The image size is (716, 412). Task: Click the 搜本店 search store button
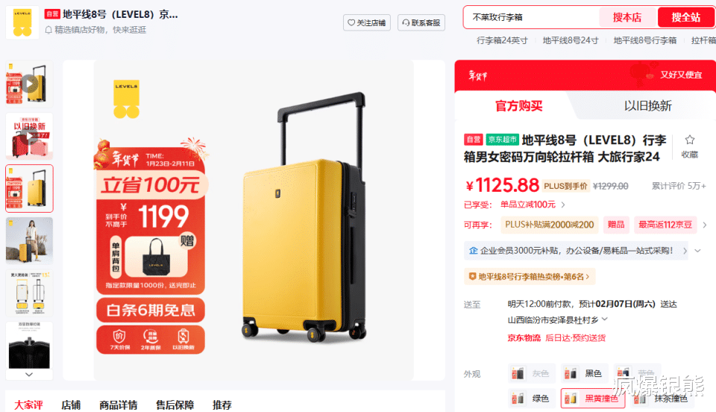point(627,17)
